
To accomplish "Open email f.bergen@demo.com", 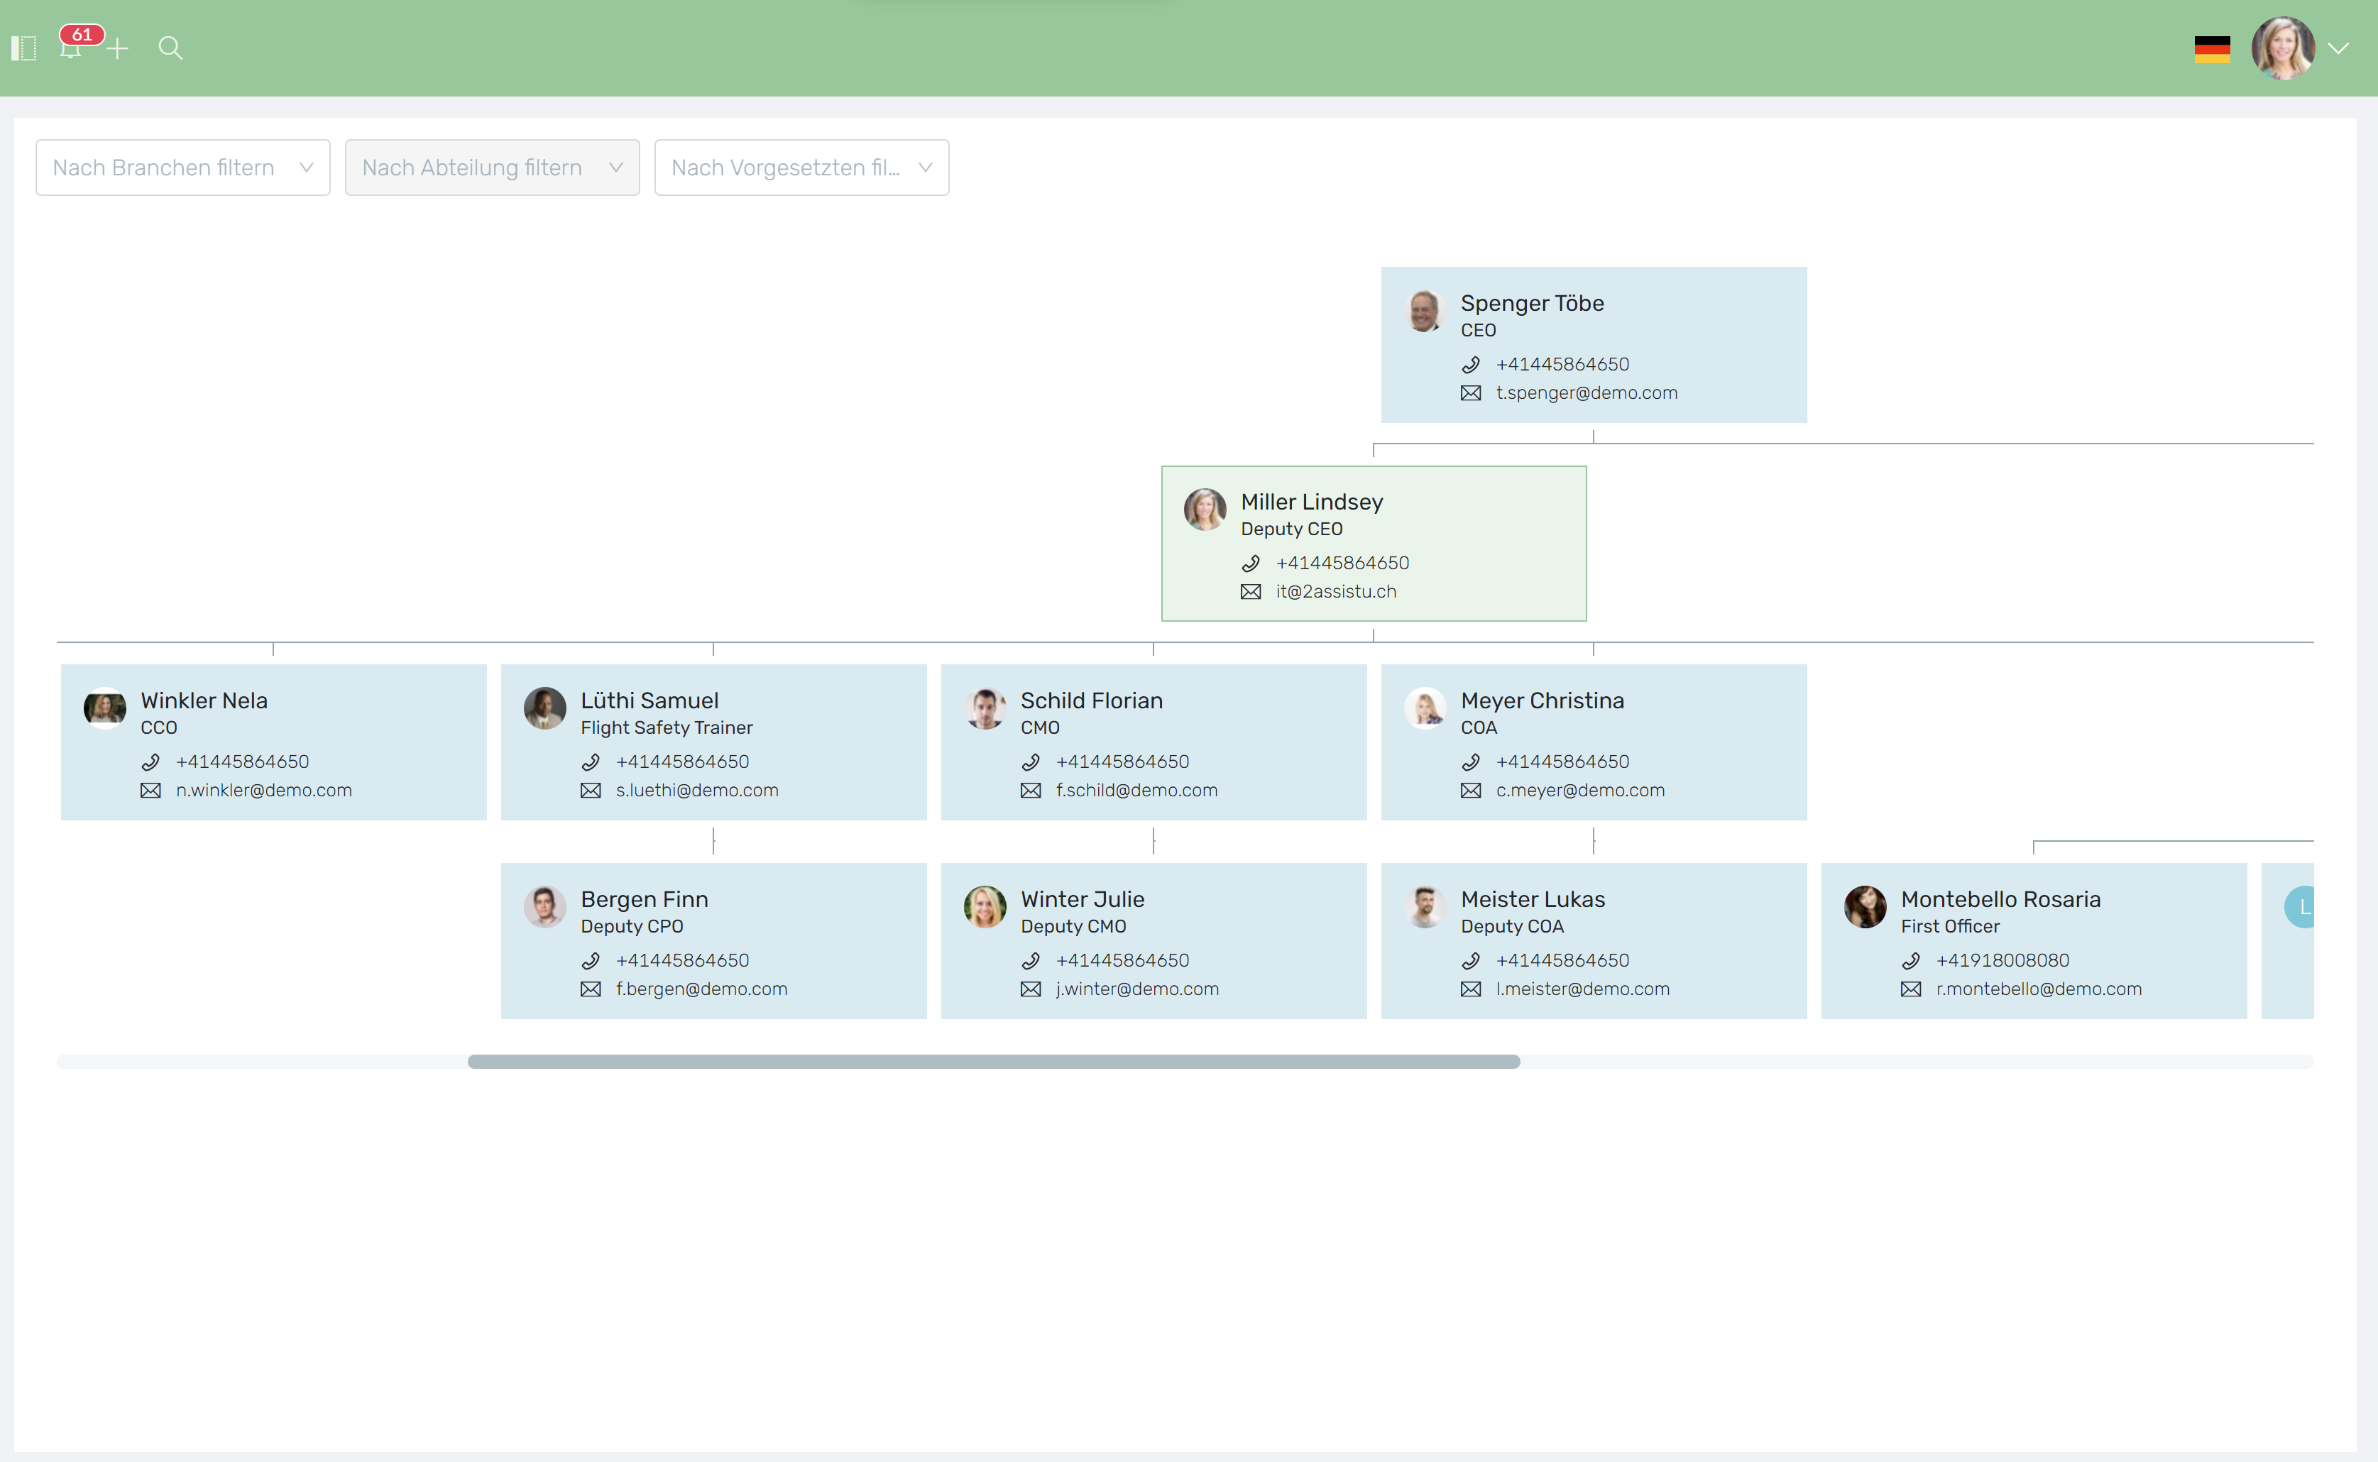I will 701,989.
